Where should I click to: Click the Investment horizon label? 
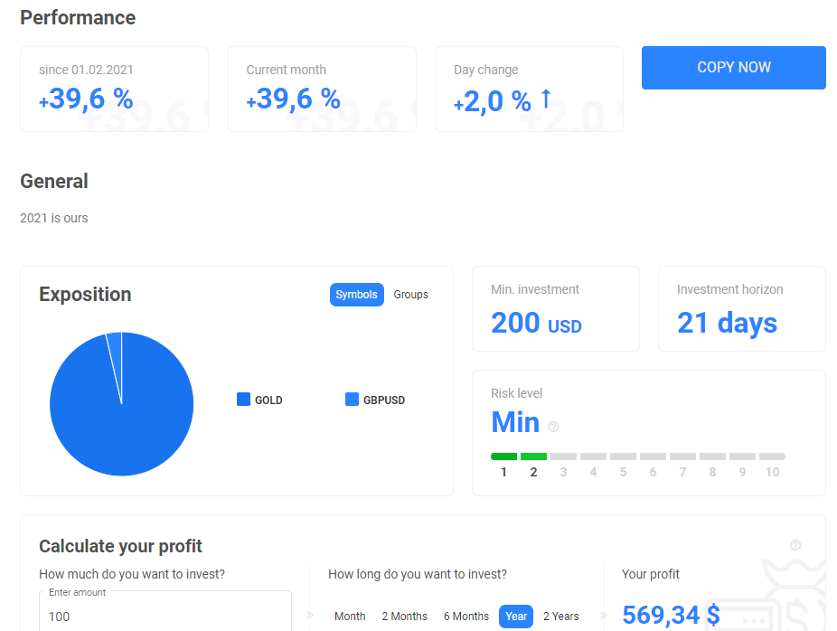tap(729, 289)
